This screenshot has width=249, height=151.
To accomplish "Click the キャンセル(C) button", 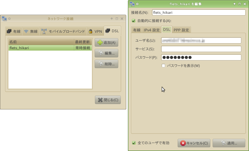I will (x=194, y=143).
